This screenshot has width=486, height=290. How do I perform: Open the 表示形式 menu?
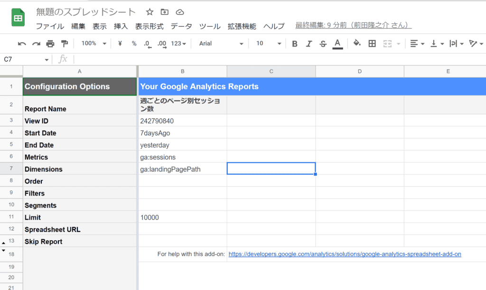(150, 26)
